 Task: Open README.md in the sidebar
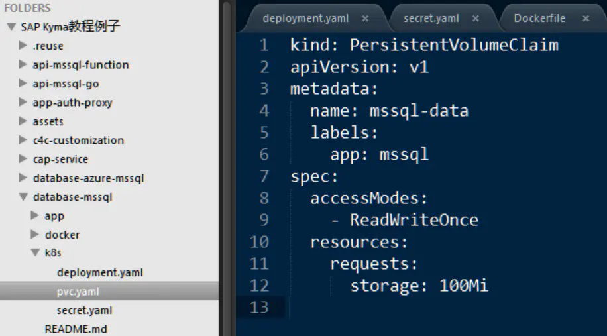(76, 329)
